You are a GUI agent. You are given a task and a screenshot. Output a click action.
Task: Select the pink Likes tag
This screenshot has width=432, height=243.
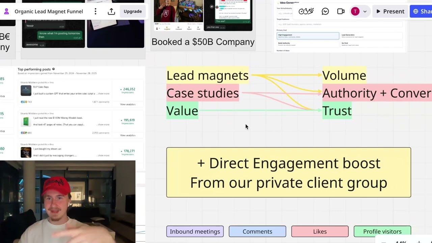tap(320, 232)
